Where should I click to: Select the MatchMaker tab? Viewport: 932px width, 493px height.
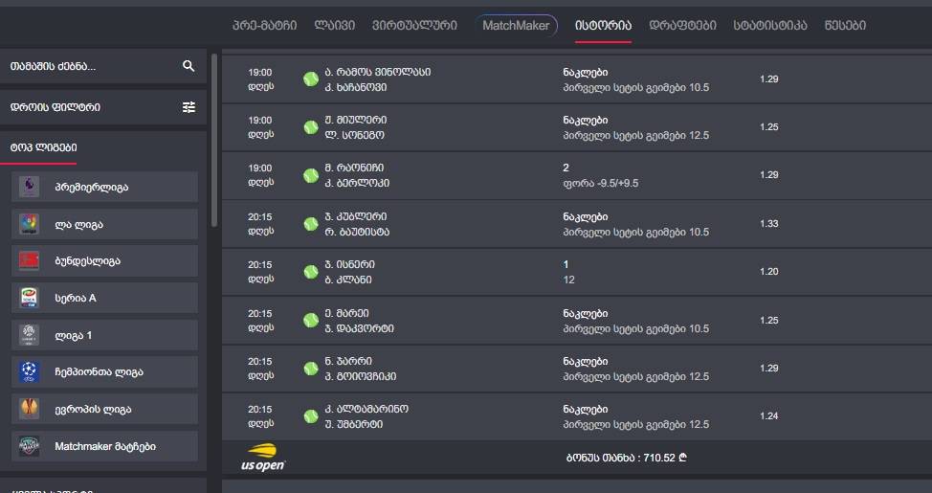pos(516,25)
